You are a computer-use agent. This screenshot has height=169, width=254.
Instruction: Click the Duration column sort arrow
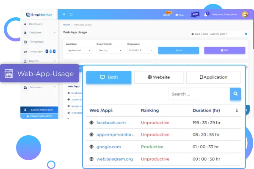pyautogui.click(x=237, y=110)
